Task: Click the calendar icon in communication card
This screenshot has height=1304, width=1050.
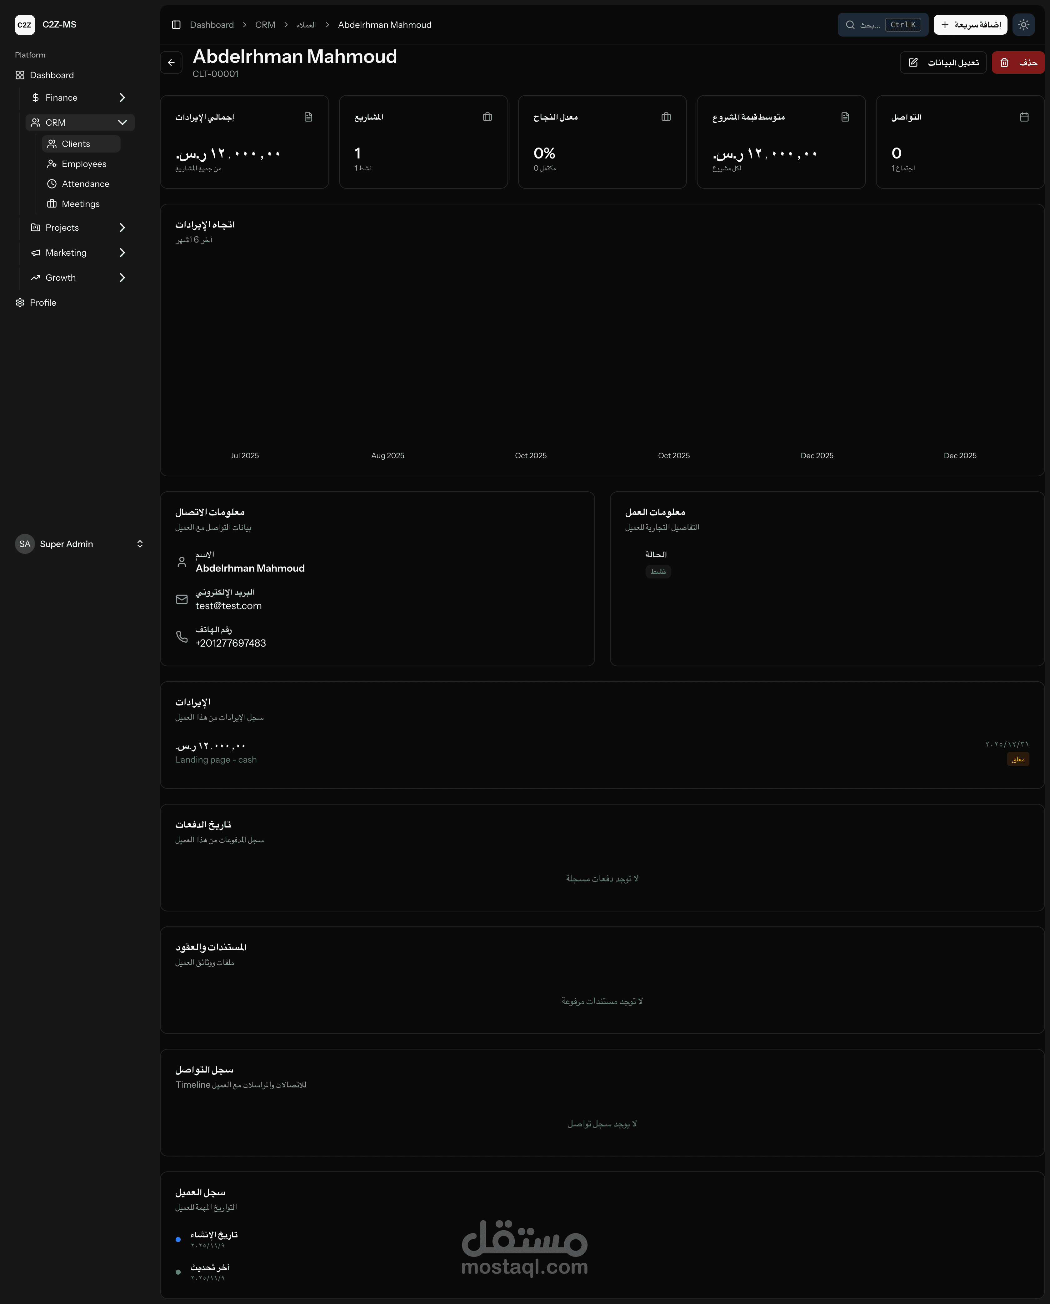Action: (1024, 117)
